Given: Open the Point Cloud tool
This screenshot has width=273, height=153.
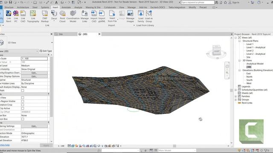Looking at the screenshot, I should click(x=62, y=16).
